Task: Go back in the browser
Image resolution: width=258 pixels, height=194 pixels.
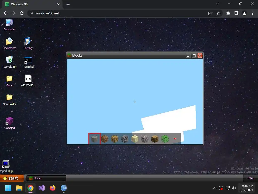Action: coord(6,13)
